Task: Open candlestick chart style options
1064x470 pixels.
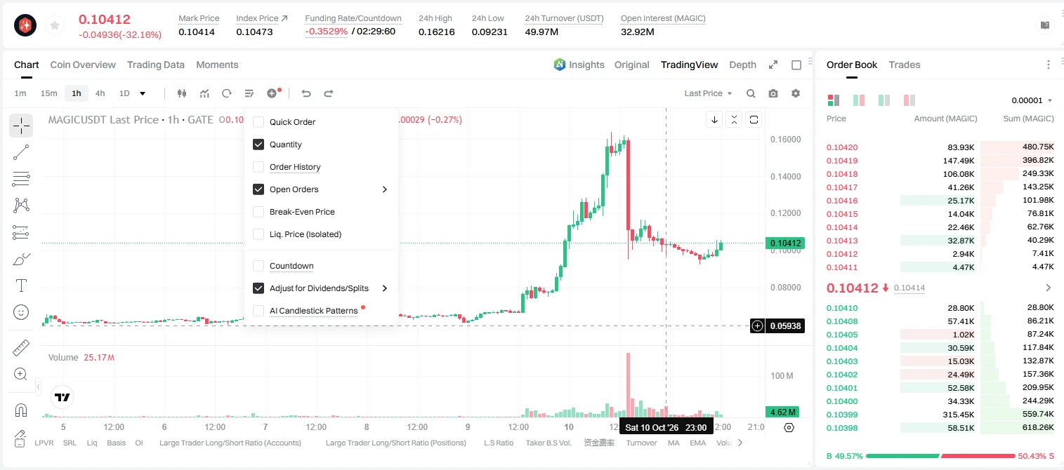Action: click(182, 93)
